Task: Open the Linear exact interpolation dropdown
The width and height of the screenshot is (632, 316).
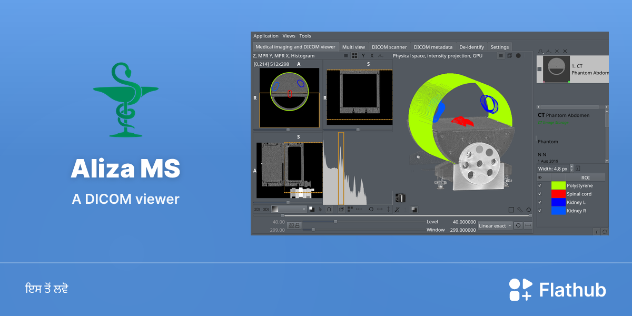Action: pyautogui.click(x=495, y=225)
